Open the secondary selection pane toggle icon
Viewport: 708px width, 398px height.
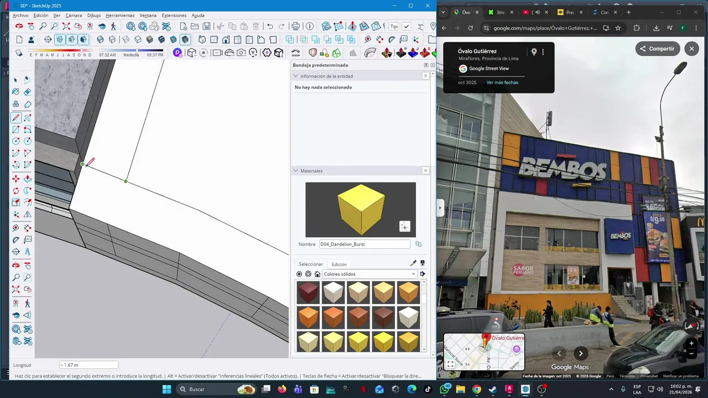click(423, 263)
